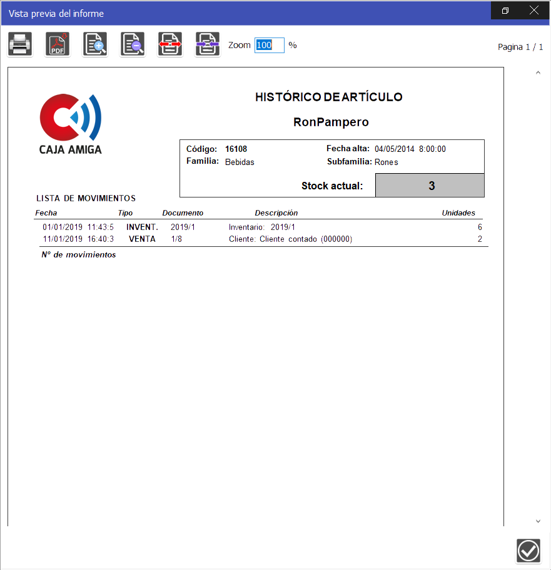Click the RonPampero article name
Image resolution: width=551 pixels, height=570 pixels.
coord(331,122)
